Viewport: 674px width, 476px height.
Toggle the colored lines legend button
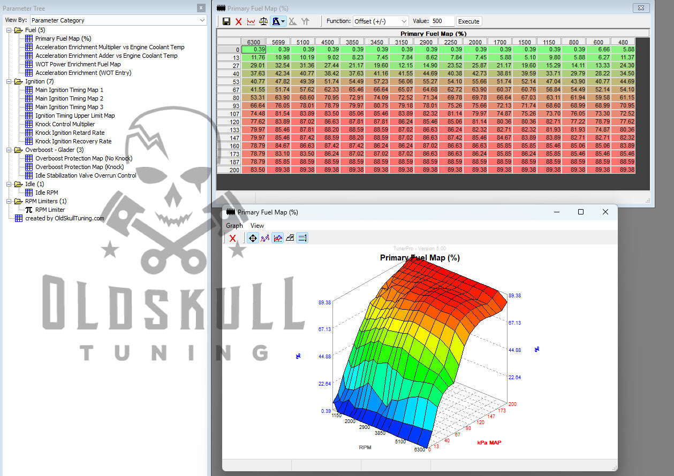(302, 238)
